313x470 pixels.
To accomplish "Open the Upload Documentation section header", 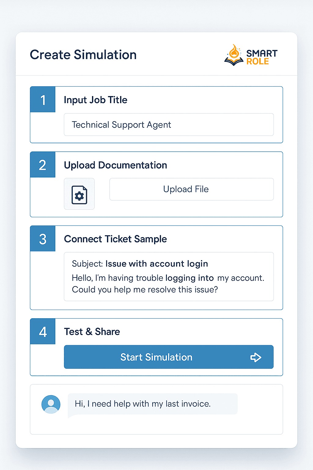I will [116, 165].
